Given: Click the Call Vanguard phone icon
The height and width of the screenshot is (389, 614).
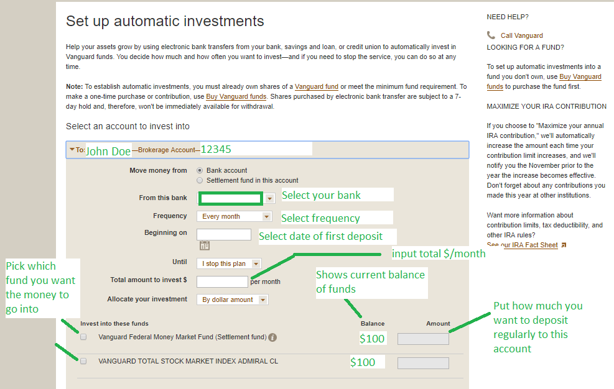Looking at the screenshot, I should click(x=491, y=35).
